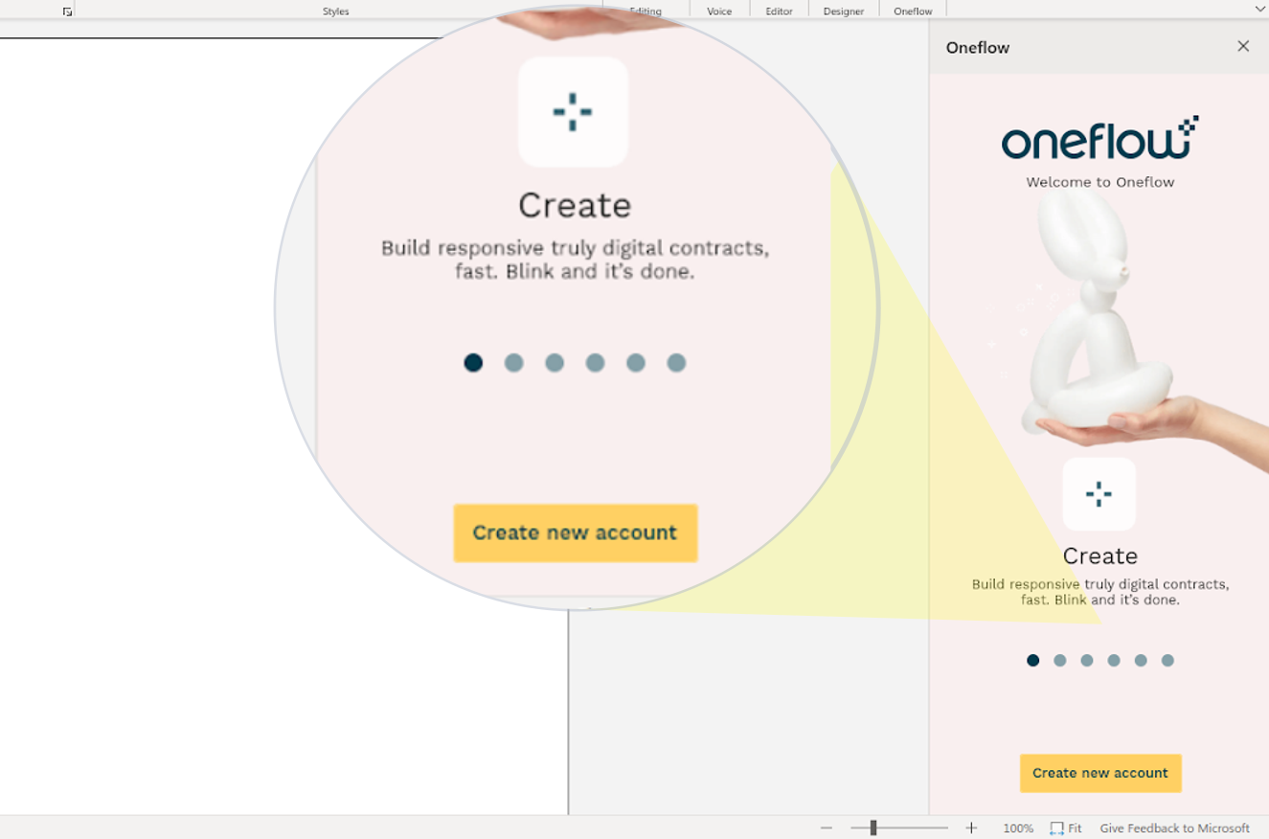Click Give Feedback to Microsoft
This screenshot has width=1269, height=839.
[1174, 828]
